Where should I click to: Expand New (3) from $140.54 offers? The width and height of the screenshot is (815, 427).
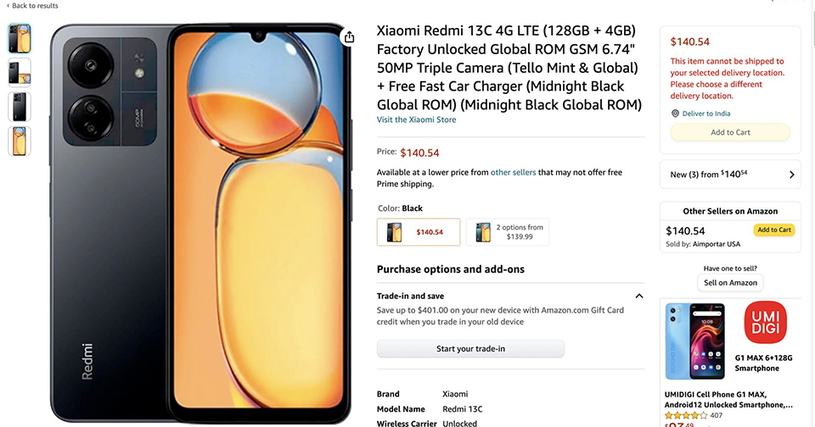click(x=791, y=175)
